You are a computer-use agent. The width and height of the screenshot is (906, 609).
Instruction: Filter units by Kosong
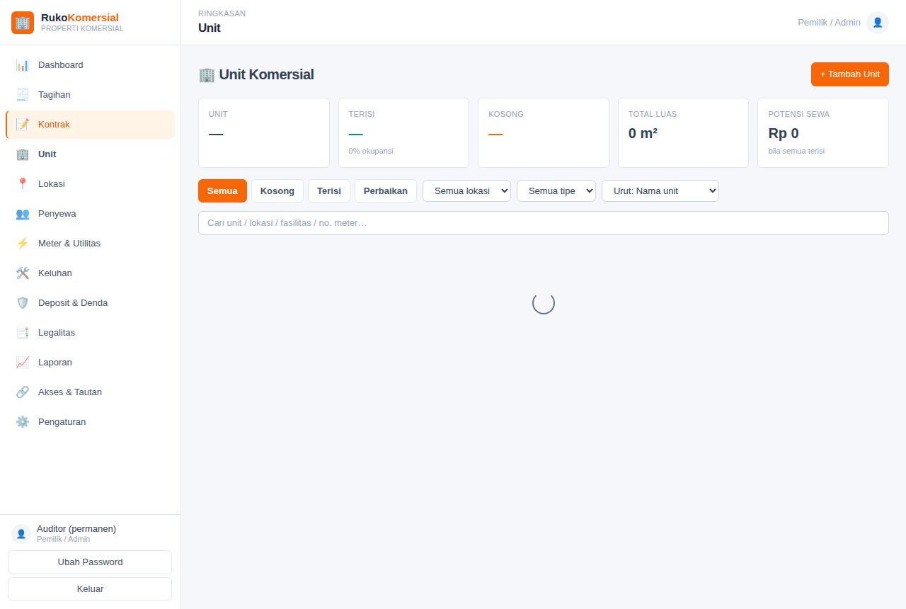[277, 190]
